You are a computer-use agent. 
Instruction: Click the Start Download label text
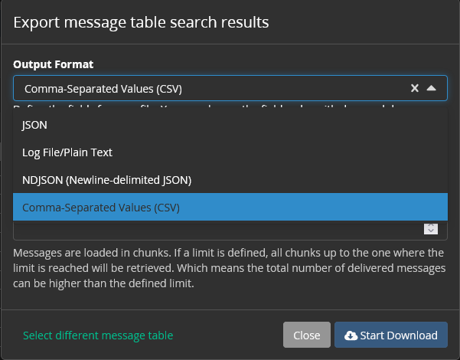click(399, 335)
